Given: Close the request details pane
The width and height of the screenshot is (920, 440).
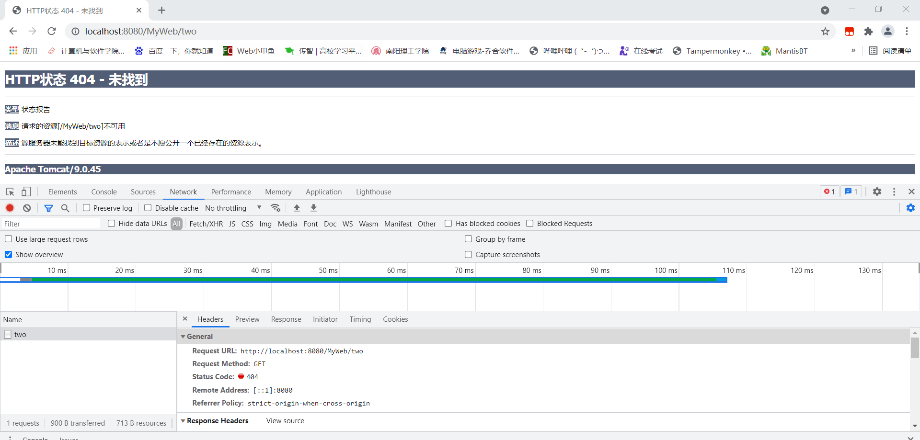Looking at the screenshot, I should 185,319.
